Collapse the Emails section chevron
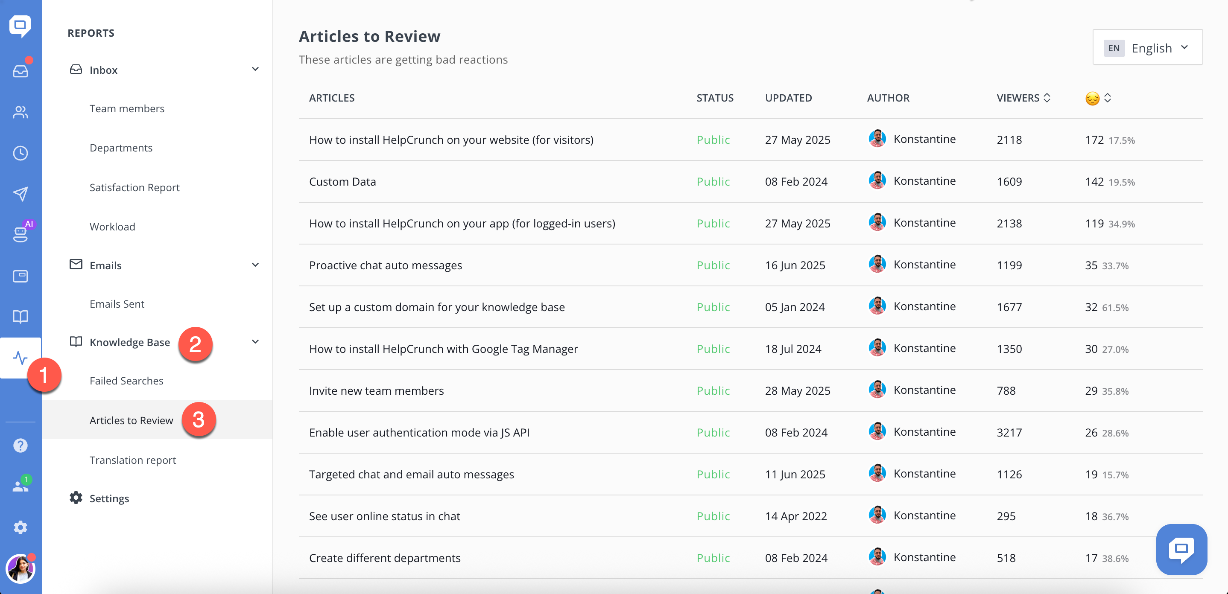The height and width of the screenshot is (594, 1228). click(x=255, y=265)
